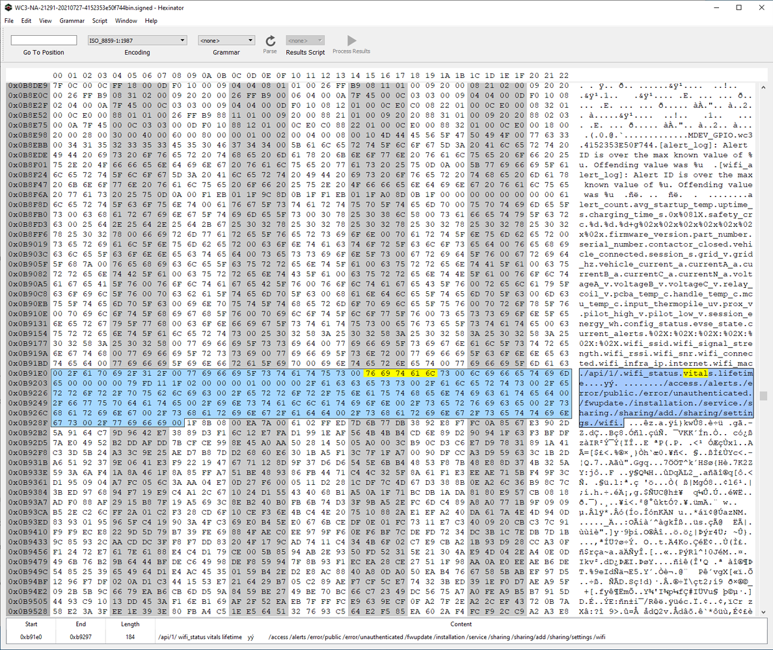
Task: Open the Edit menu
Action: click(26, 21)
